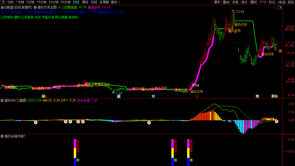Click the MACD: 0.28 value
This screenshot has width=295, height=166.
pos(51,100)
